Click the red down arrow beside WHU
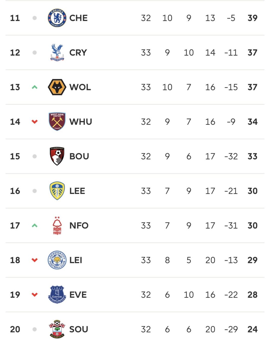270x345 pixels. (35, 122)
